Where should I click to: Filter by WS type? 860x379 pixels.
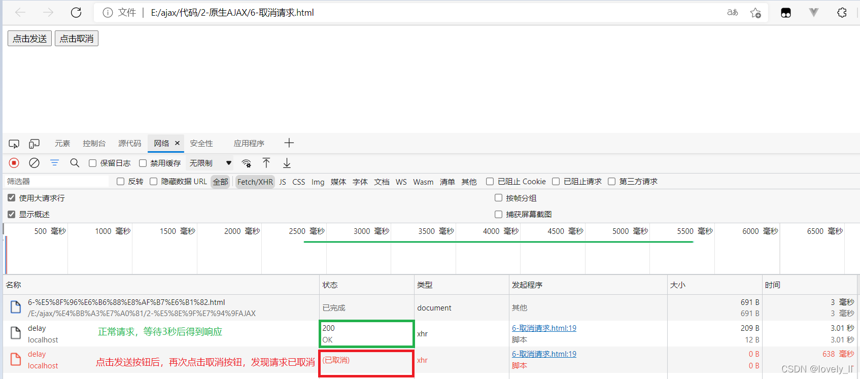(401, 182)
